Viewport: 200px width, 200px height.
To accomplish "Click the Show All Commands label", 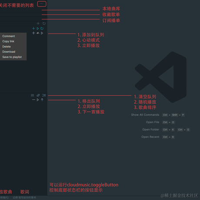I will click(x=145, y=115).
